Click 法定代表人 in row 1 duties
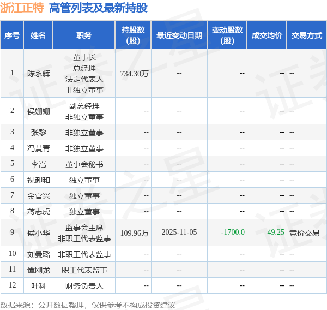This screenshot has height=310, width=327. tap(84, 79)
